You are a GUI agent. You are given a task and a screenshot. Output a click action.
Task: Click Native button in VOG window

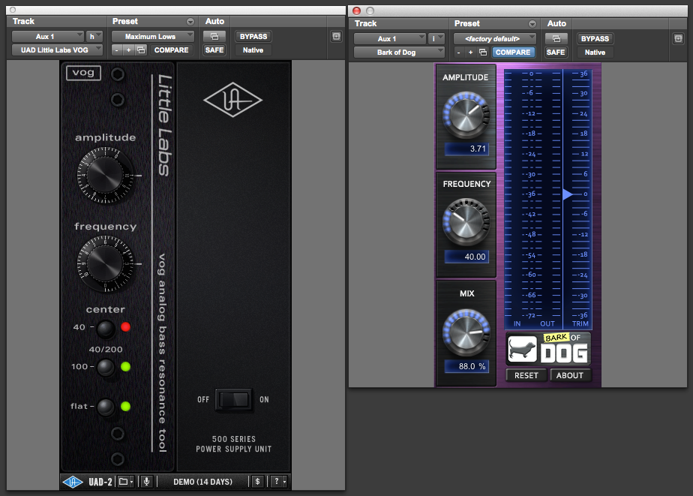253,50
